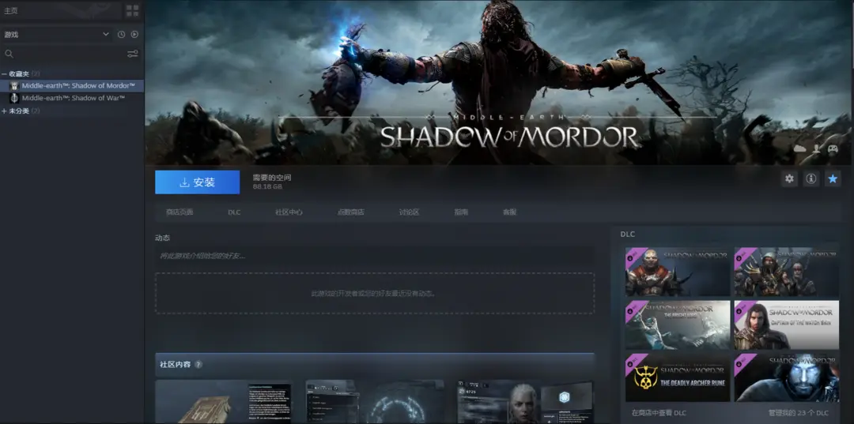Viewport: 854px width, 424px height.
Task: Open the red-armored orc DLC thumbnail
Action: [x=678, y=272]
